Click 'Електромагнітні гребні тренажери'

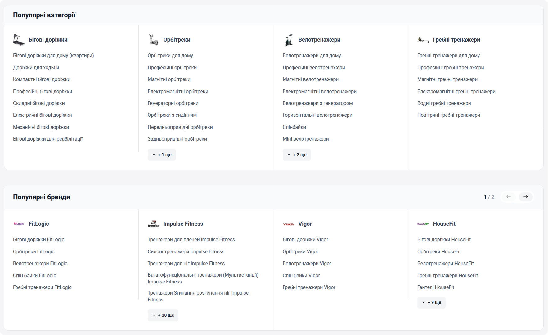[456, 92]
